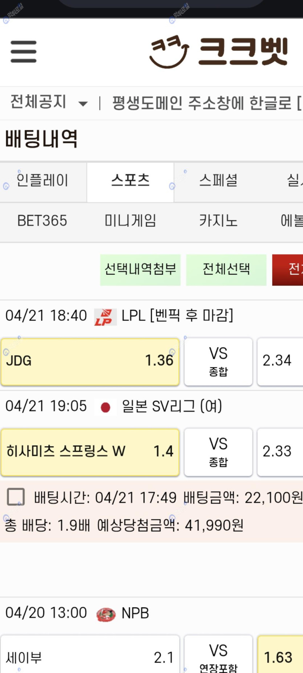Click the 선택내역첨부 button
This screenshot has height=673, width=303.
(140, 270)
